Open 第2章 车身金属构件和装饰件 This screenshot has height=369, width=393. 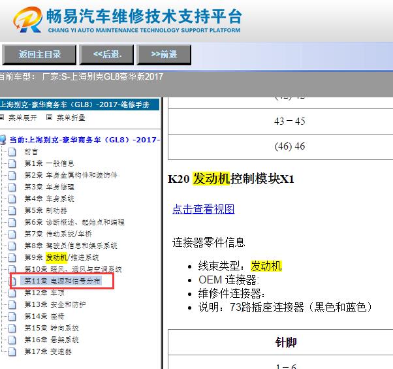click(x=71, y=175)
